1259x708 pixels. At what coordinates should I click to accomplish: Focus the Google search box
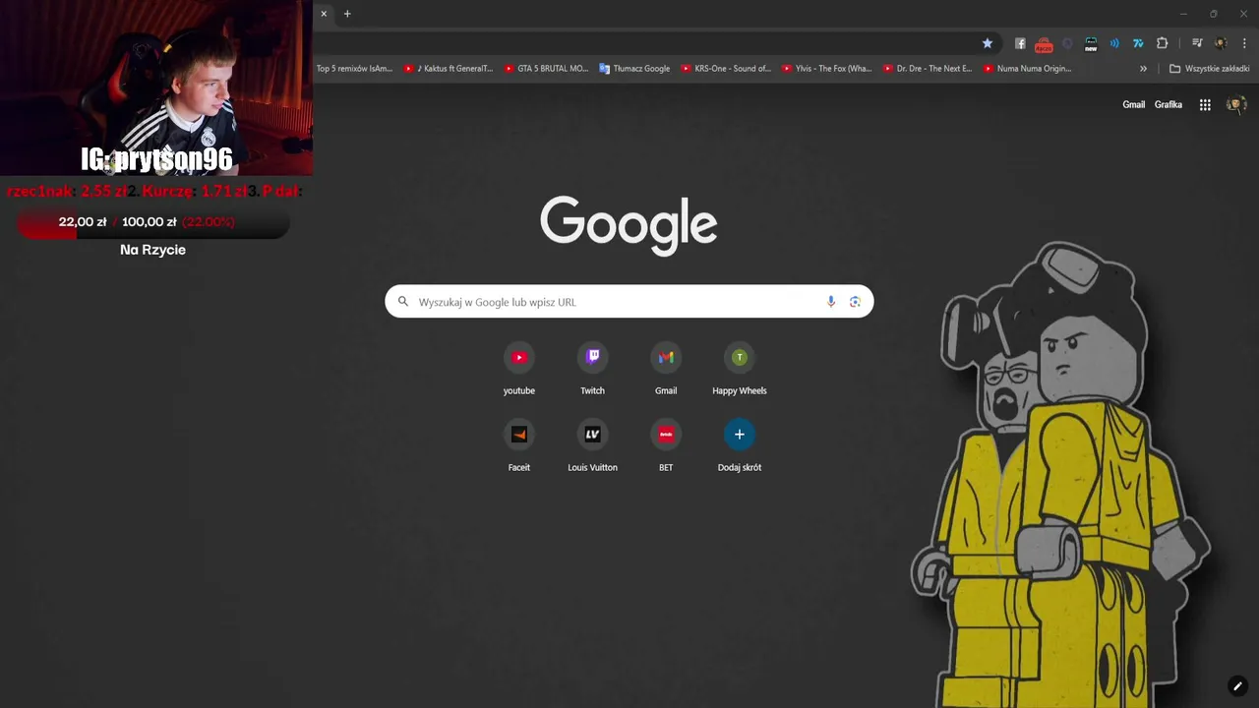tap(629, 302)
